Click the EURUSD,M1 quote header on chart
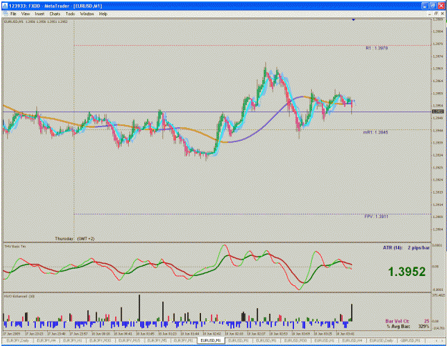Viewport: 447px width, 346px height. pyautogui.click(x=36, y=21)
